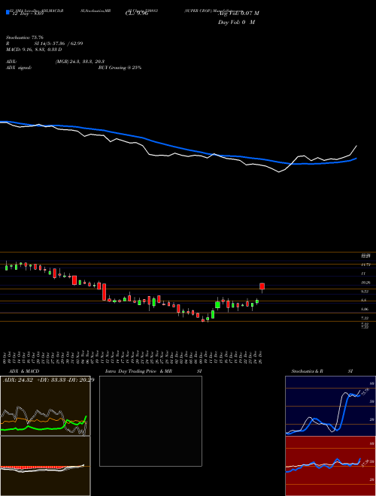376x496 pixels.
Task: Click the 'SI 14/5: 57.36 / 62.99' value
Action: point(59,44)
